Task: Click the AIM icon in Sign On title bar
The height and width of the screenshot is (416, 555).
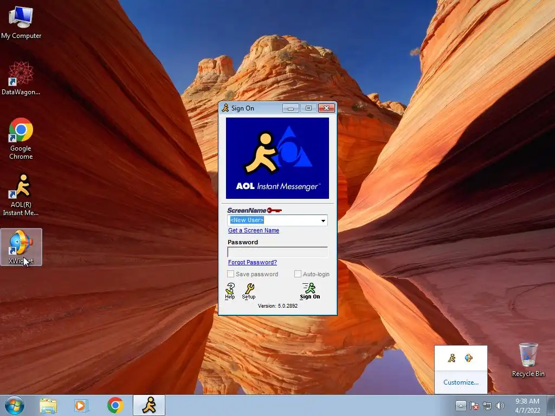Action: tap(225, 108)
